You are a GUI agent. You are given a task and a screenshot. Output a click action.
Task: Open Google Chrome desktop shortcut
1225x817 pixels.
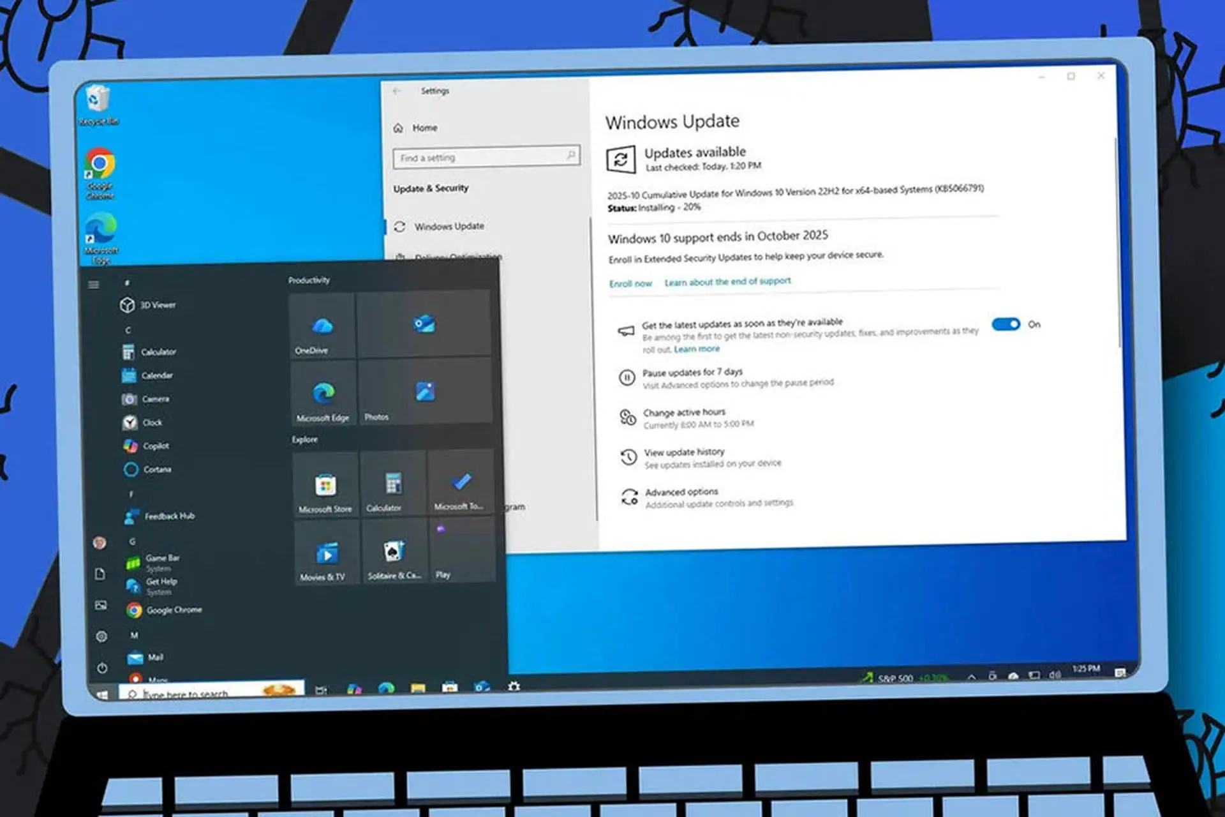(100, 174)
